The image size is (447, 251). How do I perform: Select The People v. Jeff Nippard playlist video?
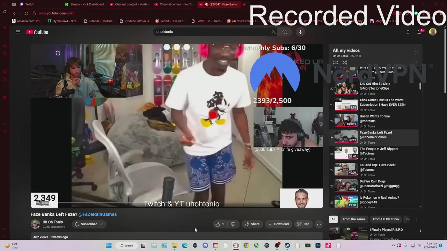point(374,153)
